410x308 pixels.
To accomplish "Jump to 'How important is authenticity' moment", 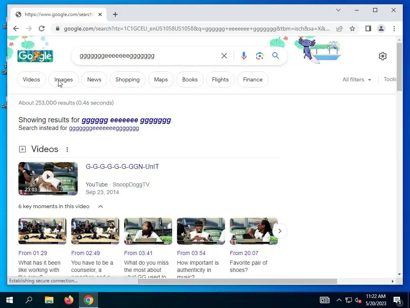I will [x=198, y=269].
